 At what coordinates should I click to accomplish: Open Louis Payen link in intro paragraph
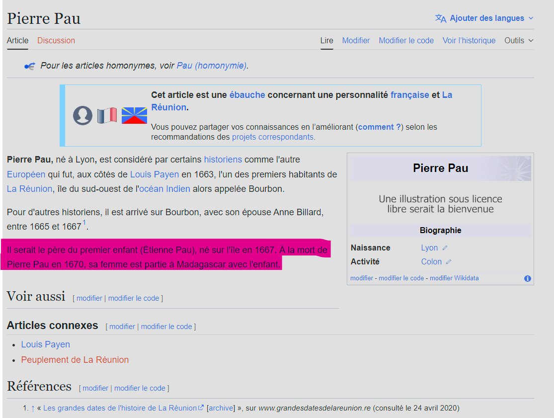(x=155, y=174)
